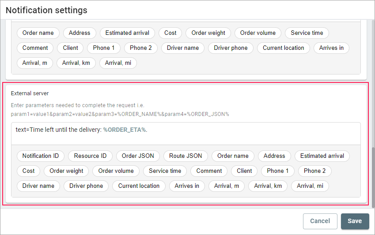Insert the Resource ID tag
The image size is (375, 235).
coord(90,156)
